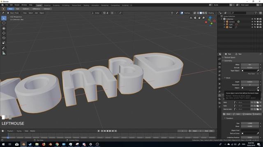Screen dimensions: 263x147
Task: Toggle the Overlays button in viewport header
Action: [x=182, y=13]
